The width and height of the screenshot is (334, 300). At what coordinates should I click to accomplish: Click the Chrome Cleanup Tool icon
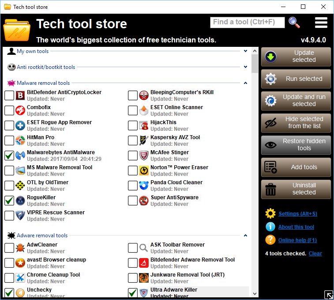tap(20, 278)
